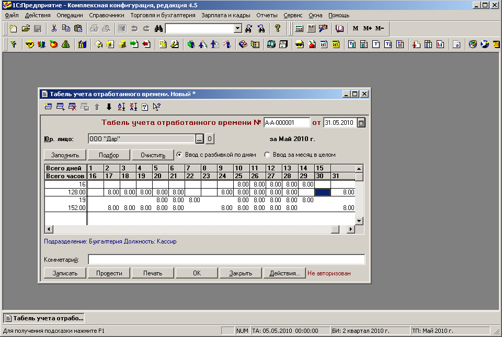Open Юр. лицо selection ellipsis button
502x337 pixels.
coord(199,139)
